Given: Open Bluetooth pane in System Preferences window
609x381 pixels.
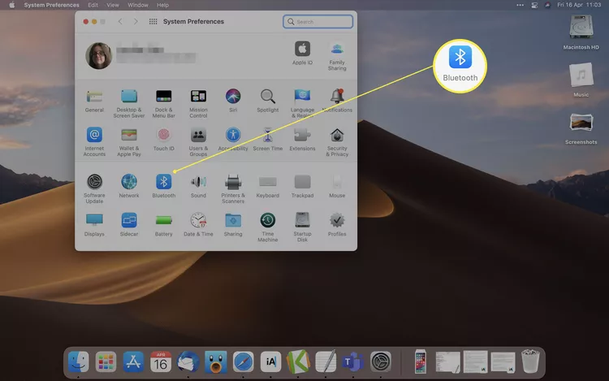Looking at the screenshot, I should tap(163, 186).
